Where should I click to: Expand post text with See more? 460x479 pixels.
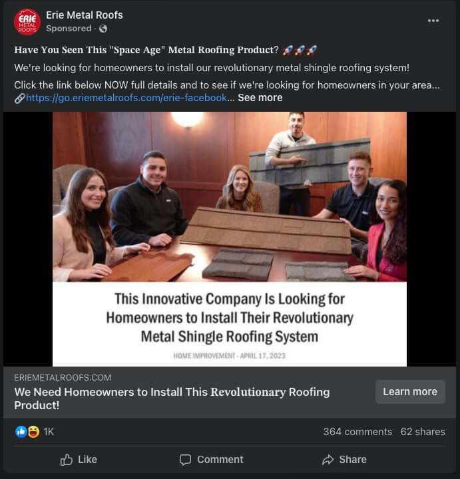tap(260, 98)
